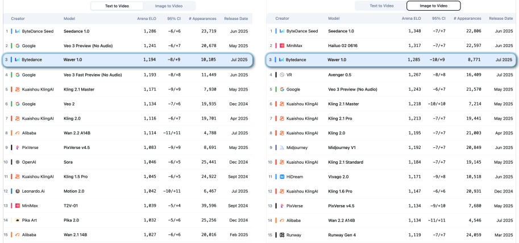
Task: Click the release date Mar 2025
Action: [503, 235]
